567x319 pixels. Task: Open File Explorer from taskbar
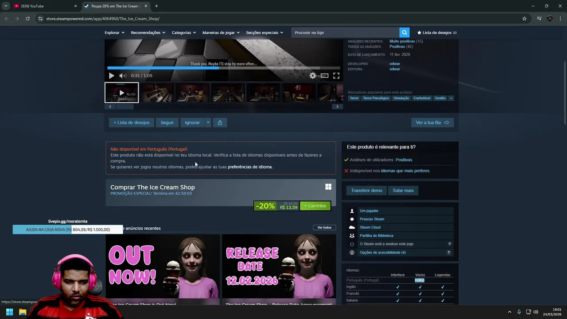click(23, 312)
